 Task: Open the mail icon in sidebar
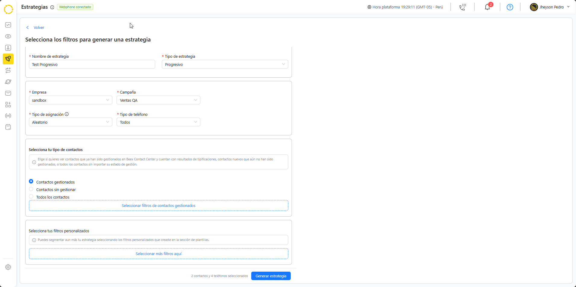[x=8, y=93]
